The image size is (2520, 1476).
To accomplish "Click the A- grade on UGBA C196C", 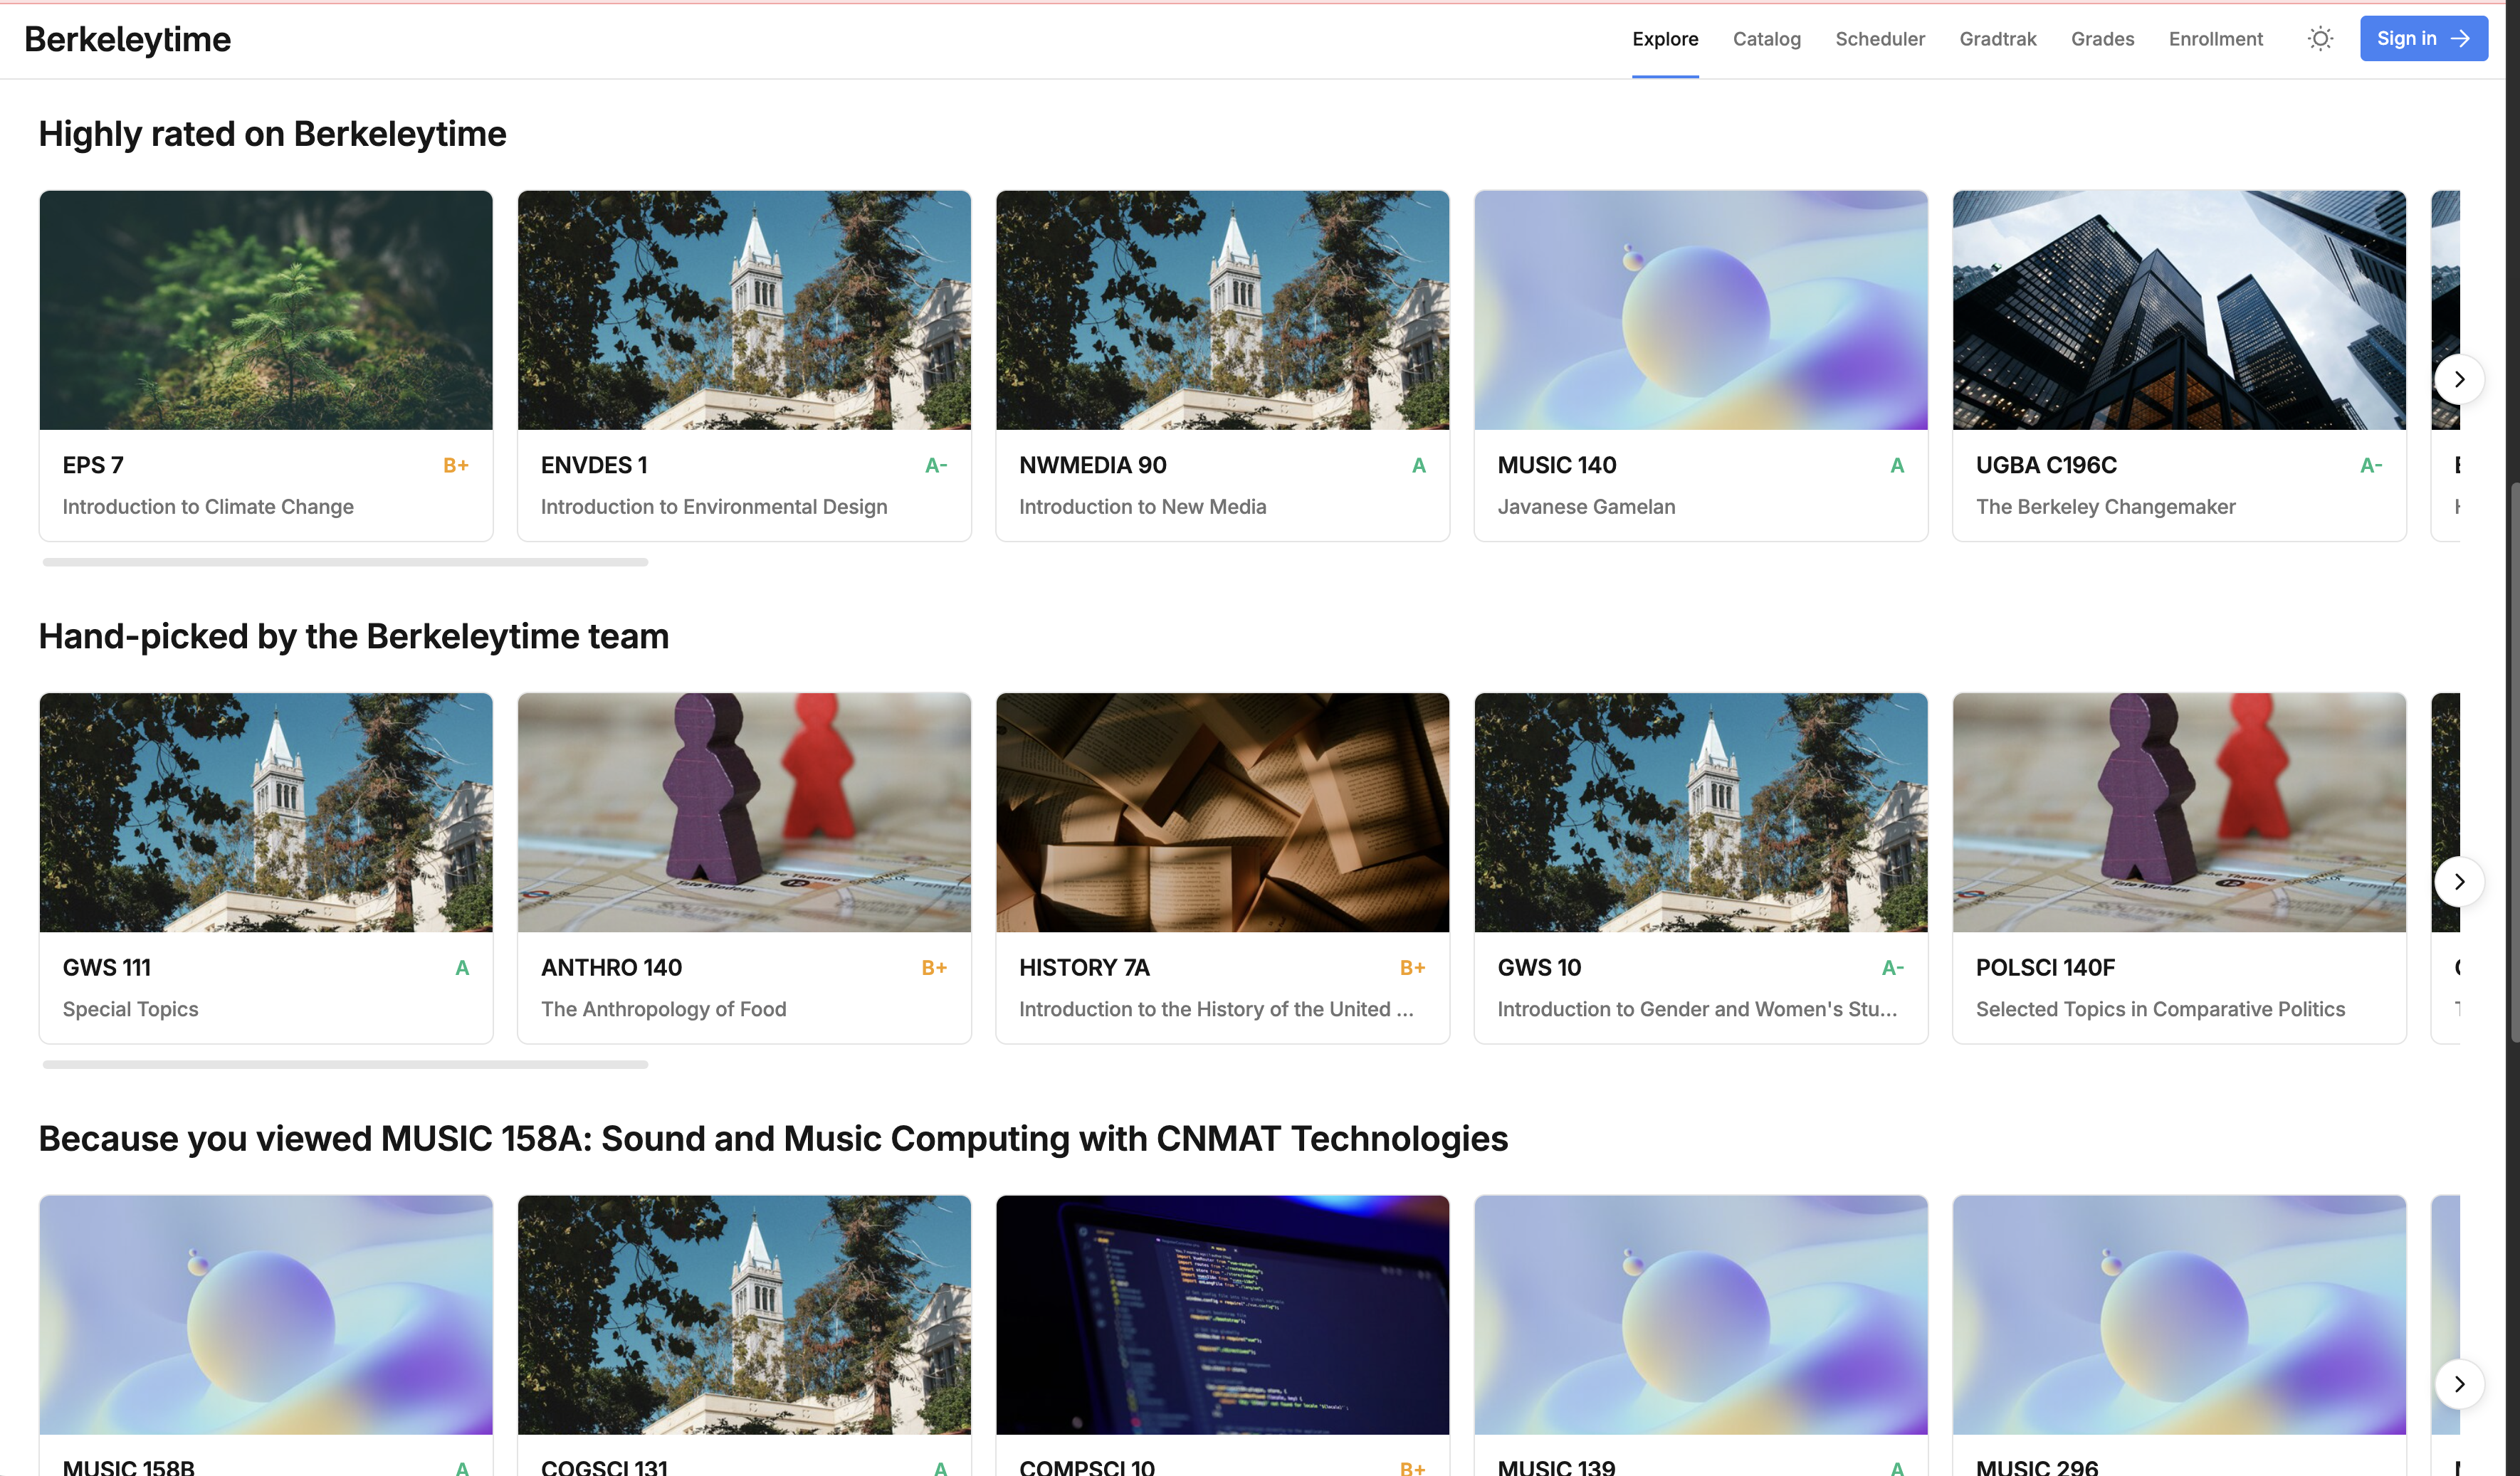I will pyautogui.click(x=2371, y=465).
